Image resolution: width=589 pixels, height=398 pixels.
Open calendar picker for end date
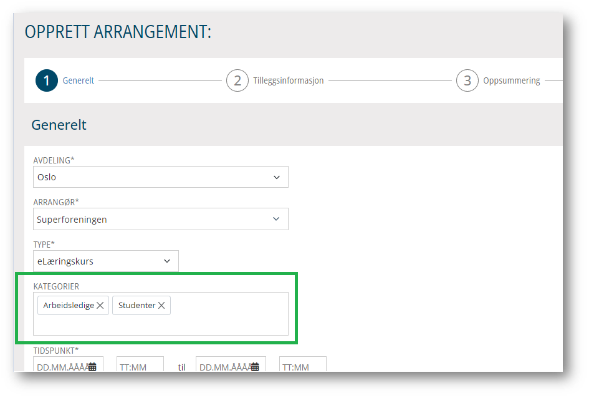pyautogui.click(x=255, y=366)
